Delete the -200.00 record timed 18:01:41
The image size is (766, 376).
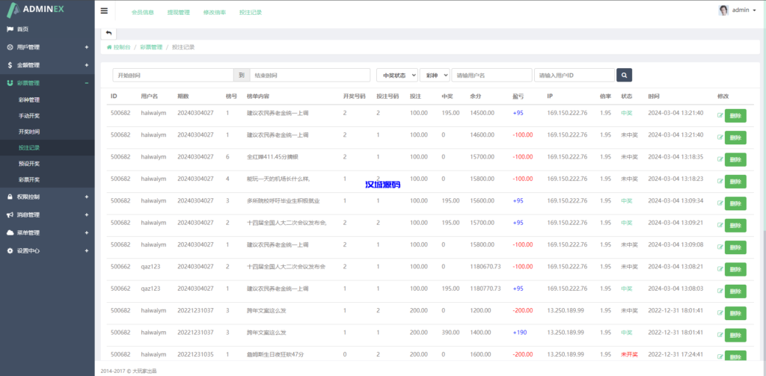click(x=735, y=313)
